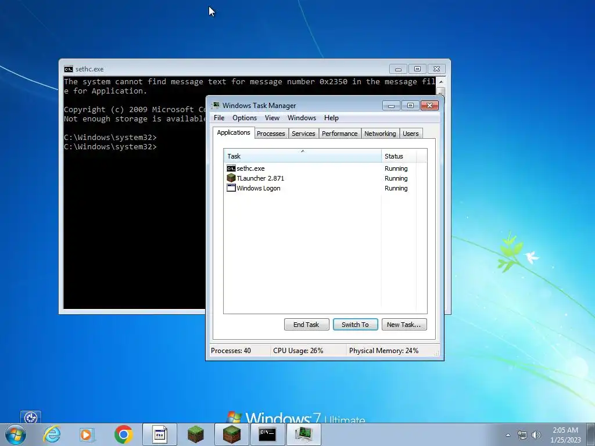The image size is (595, 446).
Task: Click the Show desktop strip
Action: pos(592,434)
